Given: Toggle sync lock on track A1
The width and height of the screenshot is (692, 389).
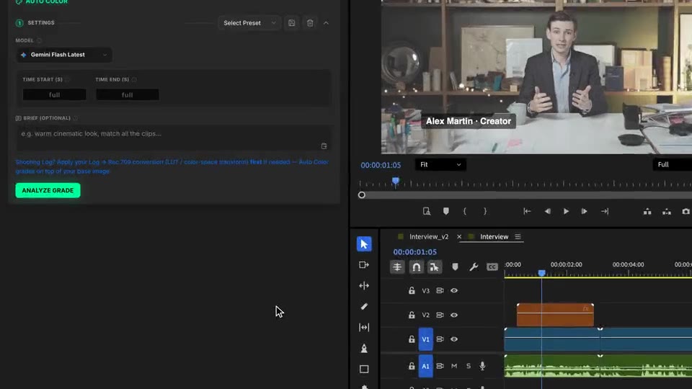Looking at the screenshot, I should (x=440, y=366).
